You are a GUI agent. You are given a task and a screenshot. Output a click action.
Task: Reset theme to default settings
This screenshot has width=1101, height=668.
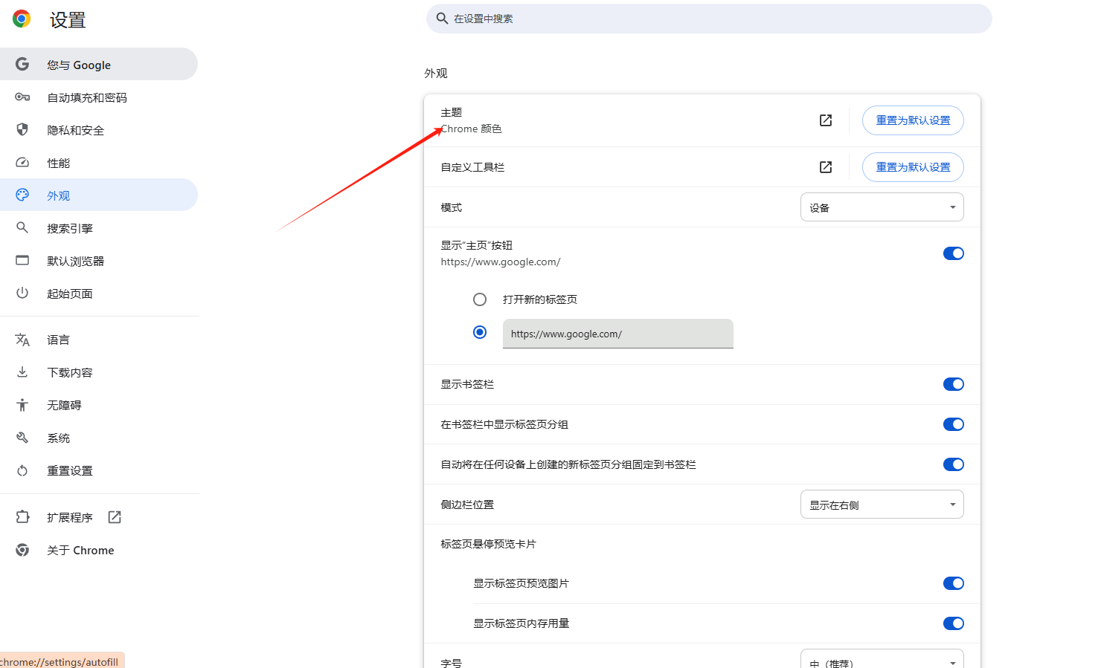tap(913, 120)
